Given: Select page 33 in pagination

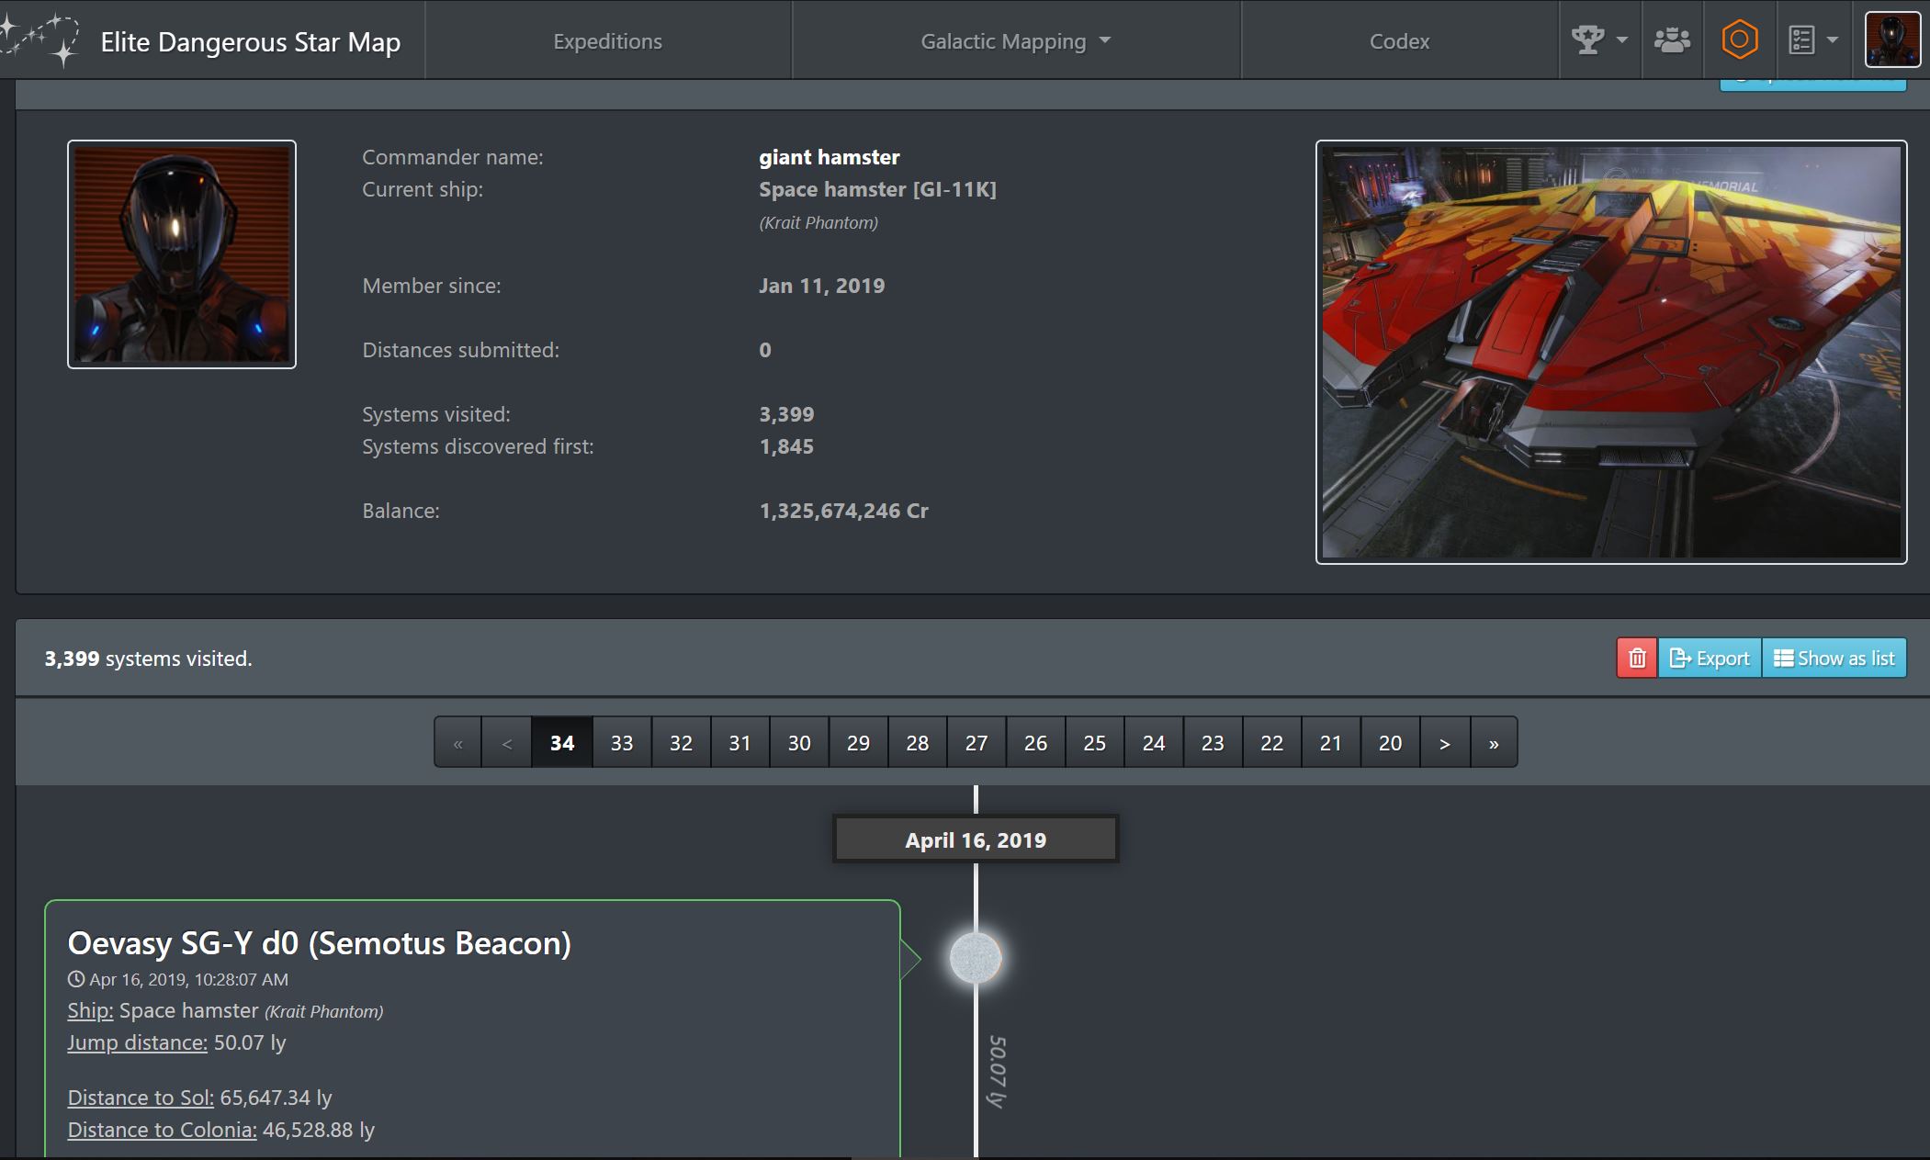Looking at the screenshot, I should coord(622,742).
